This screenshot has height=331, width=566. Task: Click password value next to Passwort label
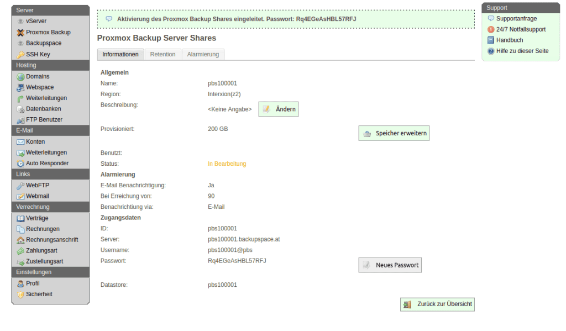(x=237, y=261)
